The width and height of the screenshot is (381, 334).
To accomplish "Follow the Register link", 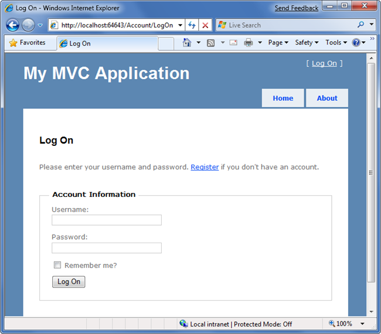I will (x=205, y=167).
